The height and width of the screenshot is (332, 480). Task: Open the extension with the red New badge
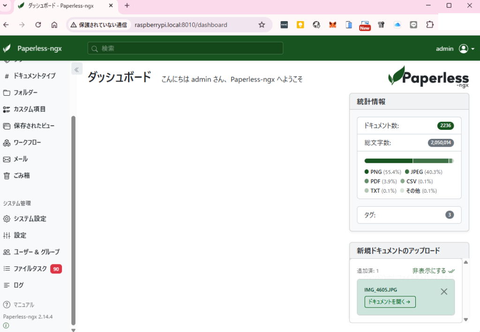[365, 25]
